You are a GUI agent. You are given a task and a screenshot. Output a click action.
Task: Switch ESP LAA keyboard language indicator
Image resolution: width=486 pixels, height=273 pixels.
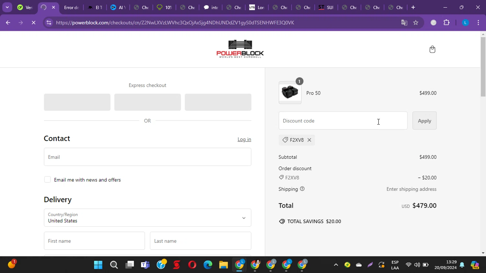tap(395, 265)
